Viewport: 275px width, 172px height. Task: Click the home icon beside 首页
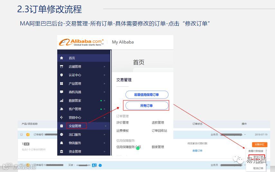pyautogui.click(x=61, y=58)
